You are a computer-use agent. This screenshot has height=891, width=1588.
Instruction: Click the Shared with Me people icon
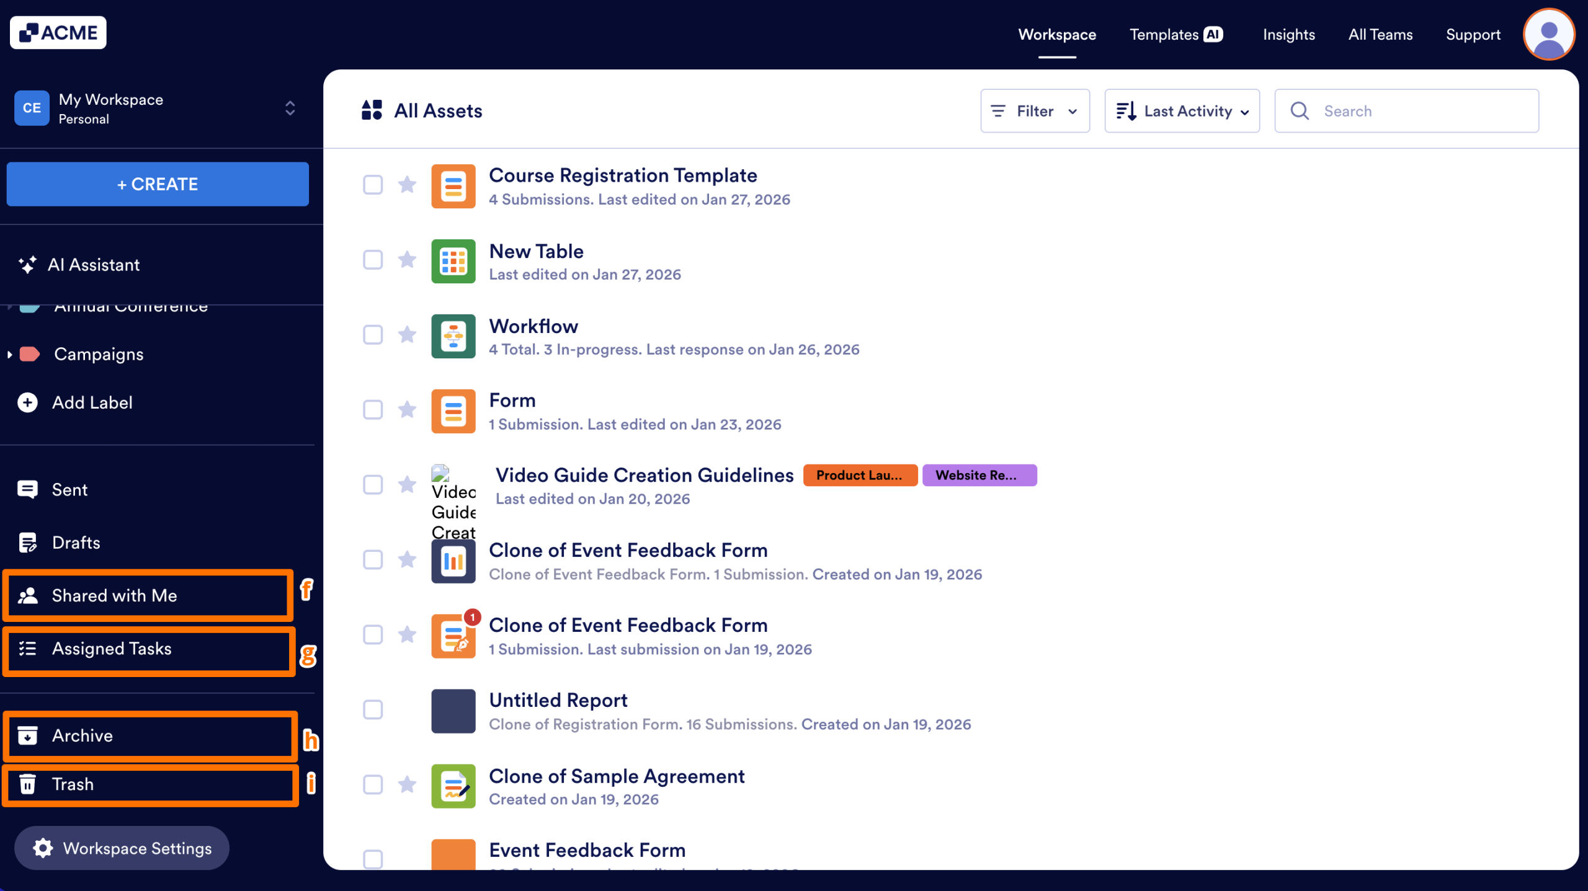pyautogui.click(x=28, y=595)
